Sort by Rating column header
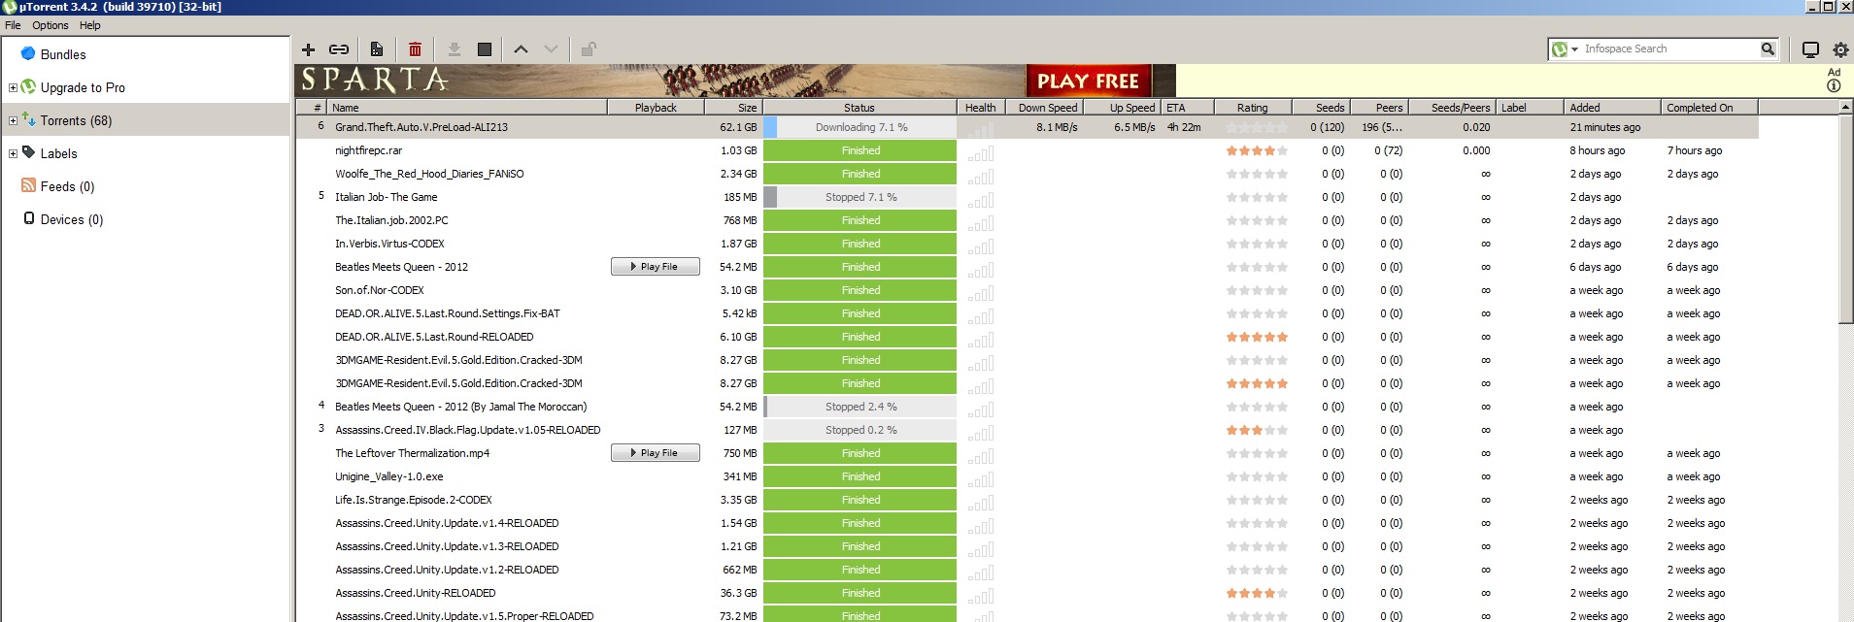 (x=1252, y=108)
